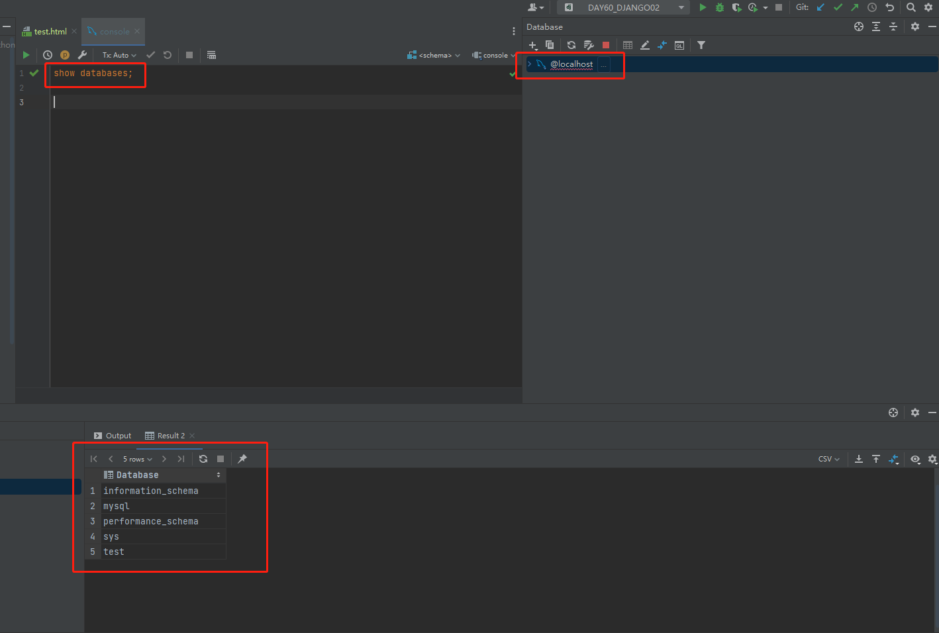Image resolution: width=939 pixels, height=633 pixels.
Task: Open Search Everywhere magnifier icon
Action: point(911,7)
